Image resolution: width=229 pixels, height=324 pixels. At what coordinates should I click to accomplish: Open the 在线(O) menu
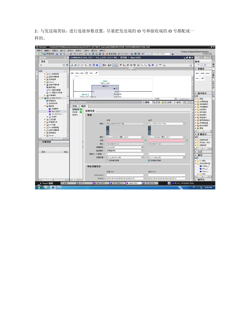pyautogui.click(x=70, y=50)
